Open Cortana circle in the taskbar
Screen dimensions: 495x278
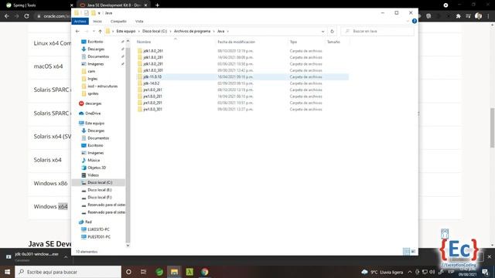(x=128, y=272)
